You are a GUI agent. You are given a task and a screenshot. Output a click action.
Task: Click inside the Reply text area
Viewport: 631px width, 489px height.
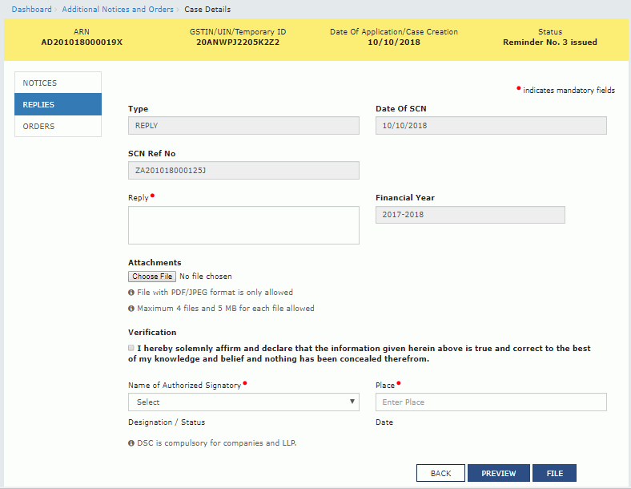point(243,225)
